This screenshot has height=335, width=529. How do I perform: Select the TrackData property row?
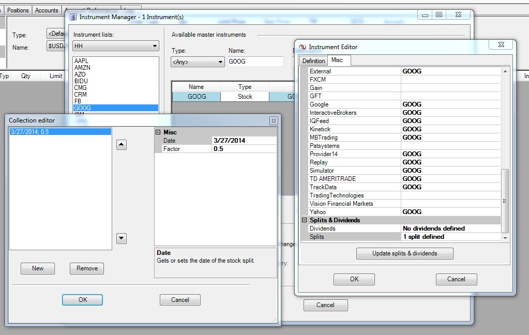[405, 187]
